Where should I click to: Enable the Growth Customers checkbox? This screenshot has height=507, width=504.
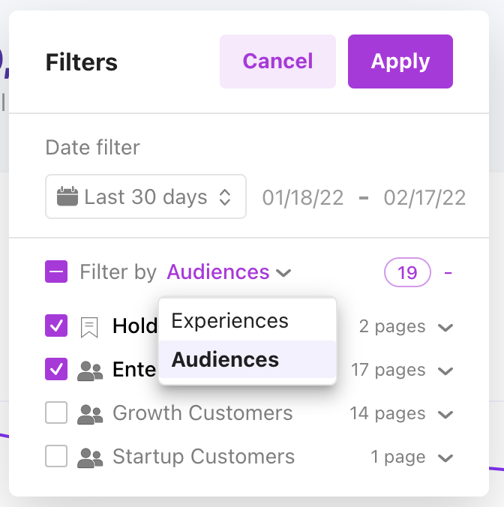point(56,413)
